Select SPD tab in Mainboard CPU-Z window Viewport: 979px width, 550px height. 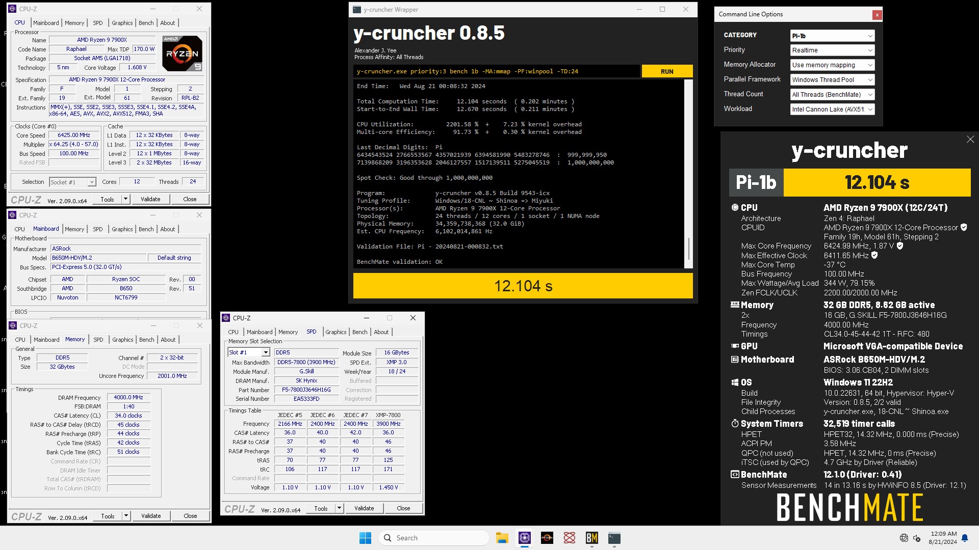pos(98,229)
